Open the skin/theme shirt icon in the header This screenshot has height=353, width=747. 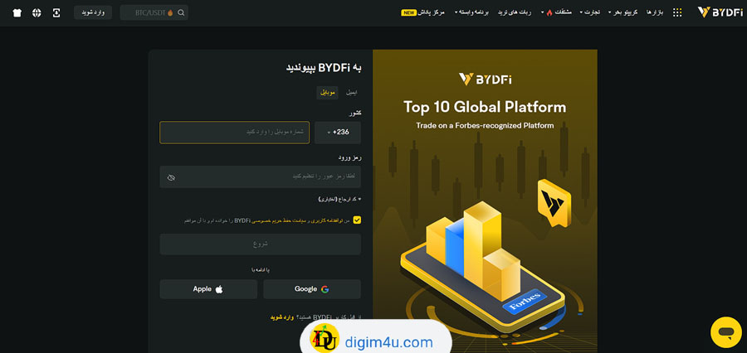[x=17, y=13]
